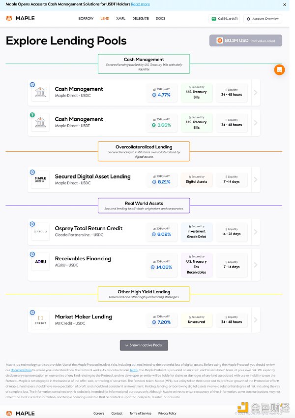Expand Cash Management USDC pool chevron
Screen dimensions: 295x418
click(255, 92)
